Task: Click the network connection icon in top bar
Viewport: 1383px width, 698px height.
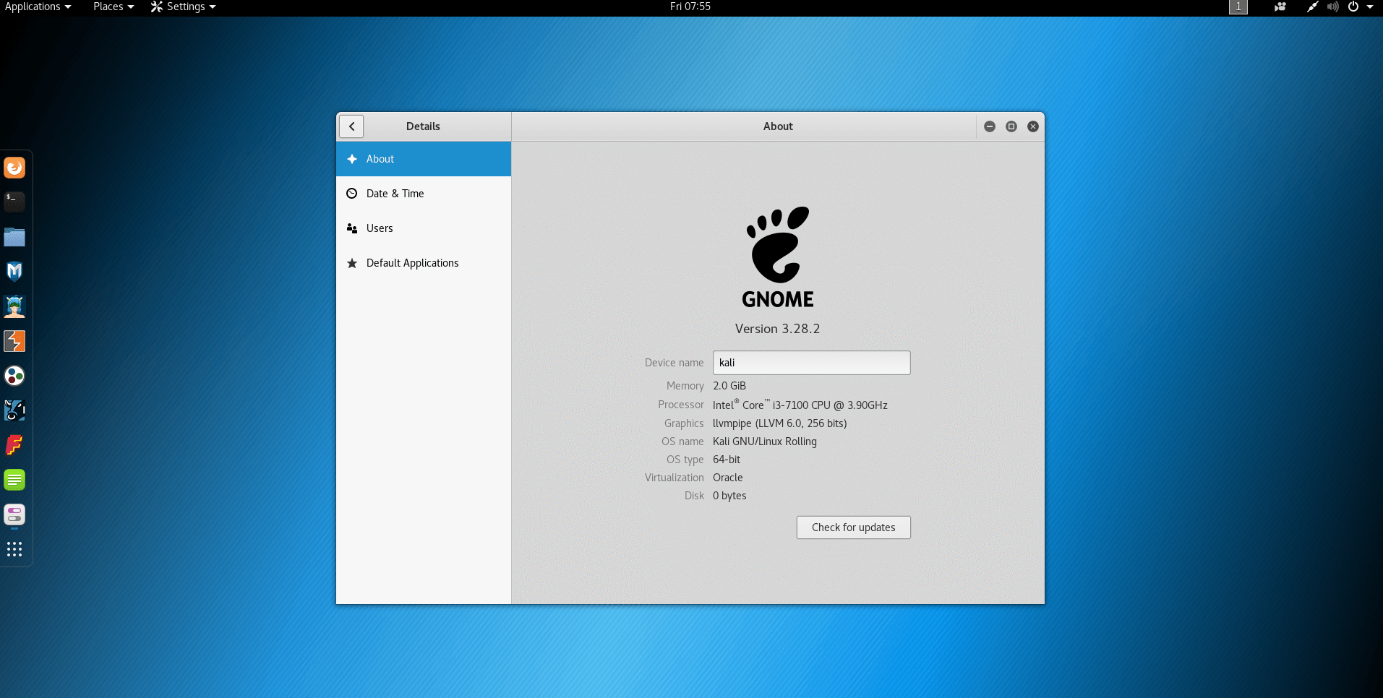Action: click(x=1312, y=7)
